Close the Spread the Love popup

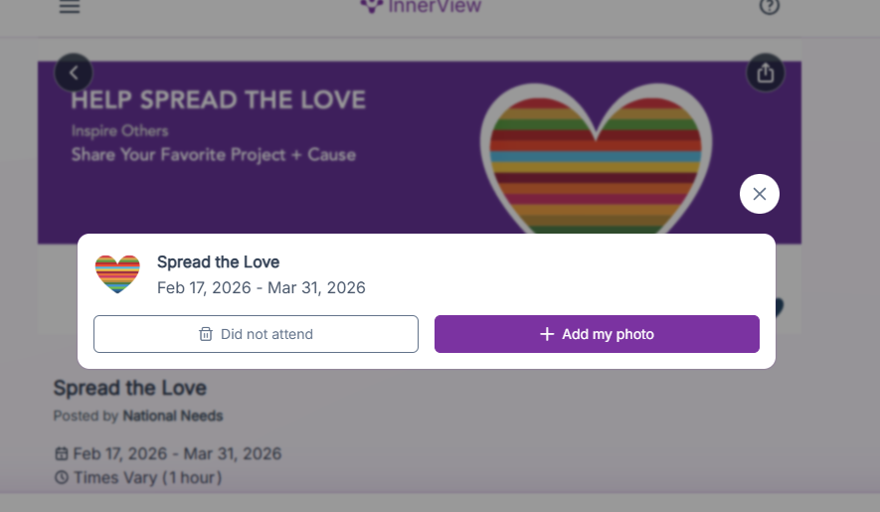click(x=759, y=194)
